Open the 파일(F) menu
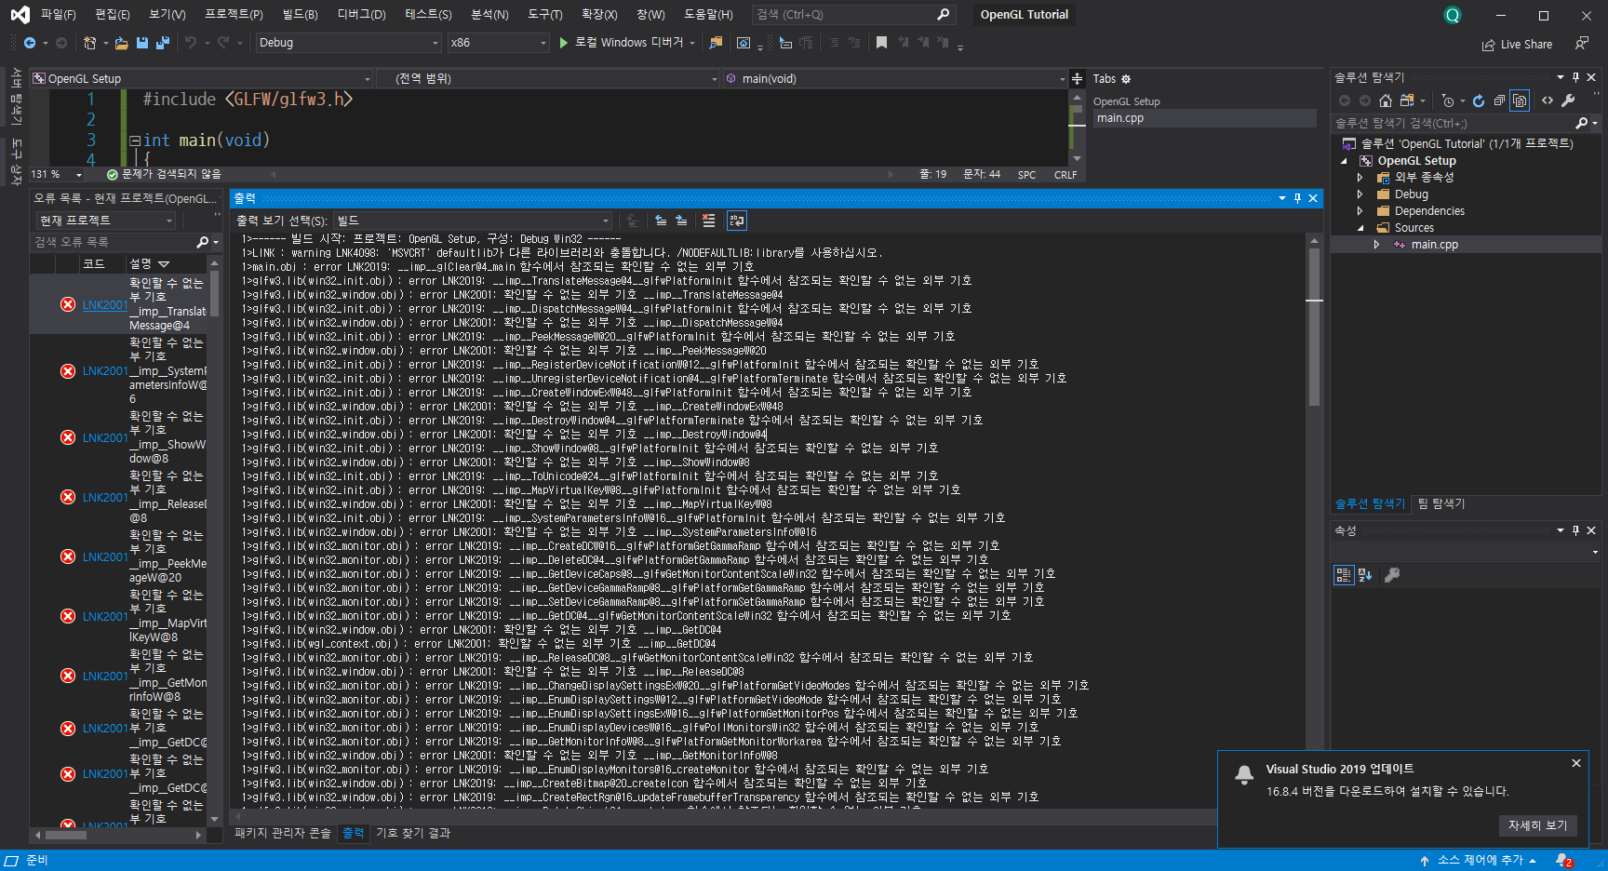The height and width of the screenshot is (871, 1608). tap(59, 15)
